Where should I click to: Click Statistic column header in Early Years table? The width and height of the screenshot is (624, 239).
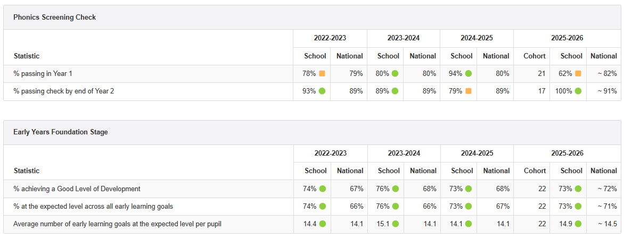27,170
